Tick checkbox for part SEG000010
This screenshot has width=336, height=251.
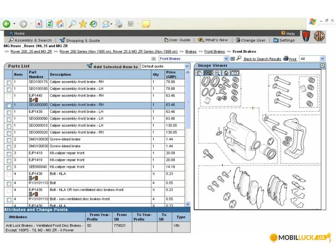click(x=9, y=126)
